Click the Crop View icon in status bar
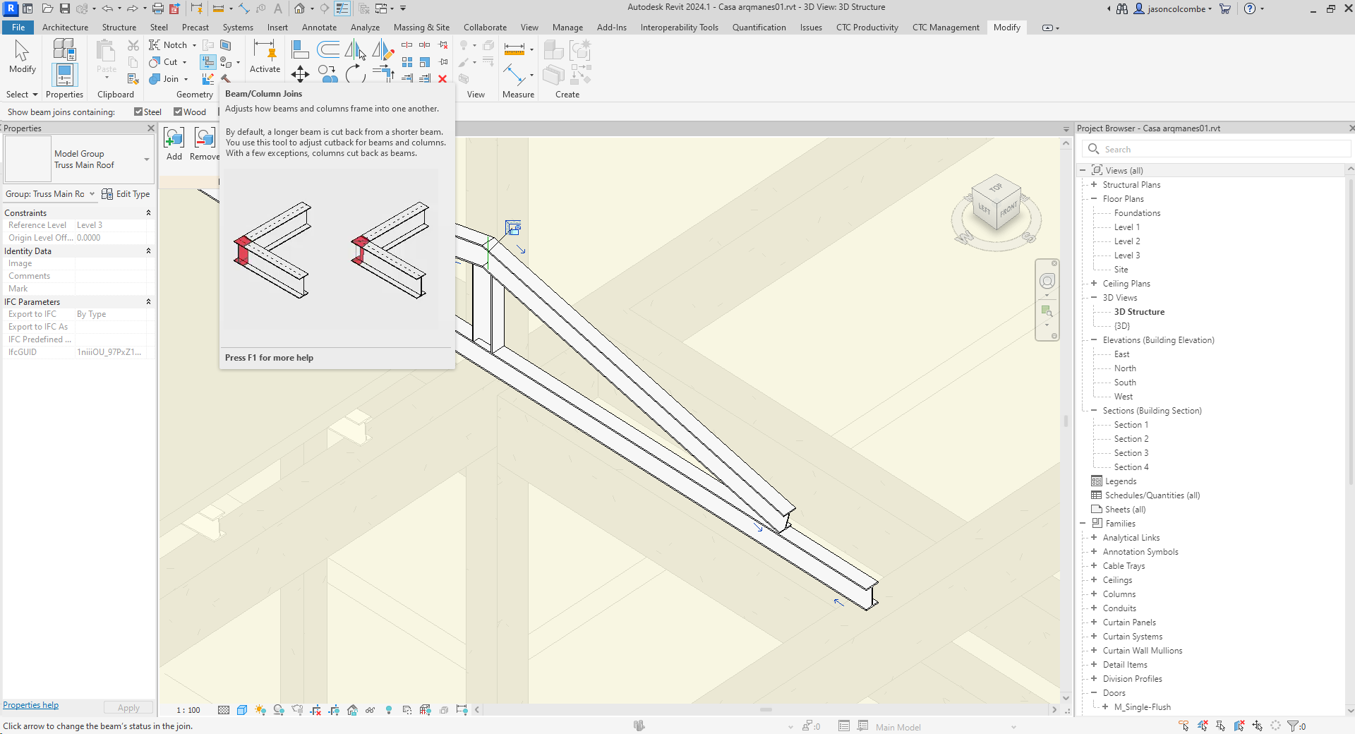Screen dimensions: 1355x734 click(x=315, y=710)
